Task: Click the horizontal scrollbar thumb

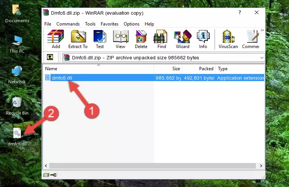Action: (153, 166)
